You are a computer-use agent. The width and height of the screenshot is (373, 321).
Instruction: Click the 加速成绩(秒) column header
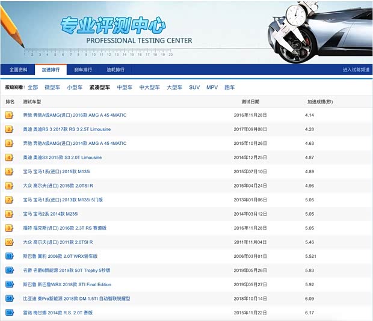(x=320, y=102)
